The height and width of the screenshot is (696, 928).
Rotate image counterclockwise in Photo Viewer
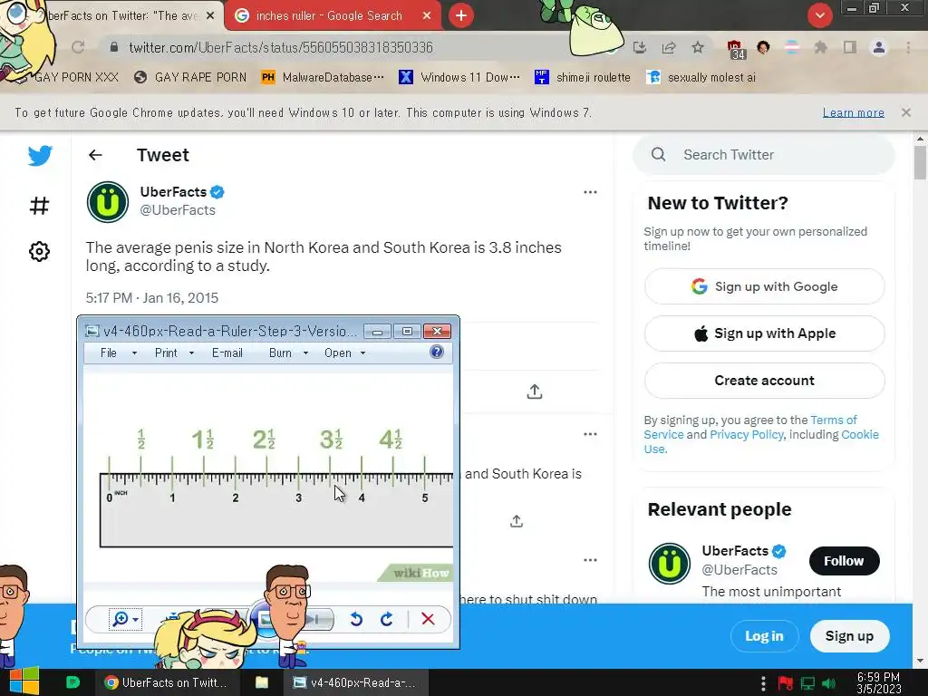point(356,619)
